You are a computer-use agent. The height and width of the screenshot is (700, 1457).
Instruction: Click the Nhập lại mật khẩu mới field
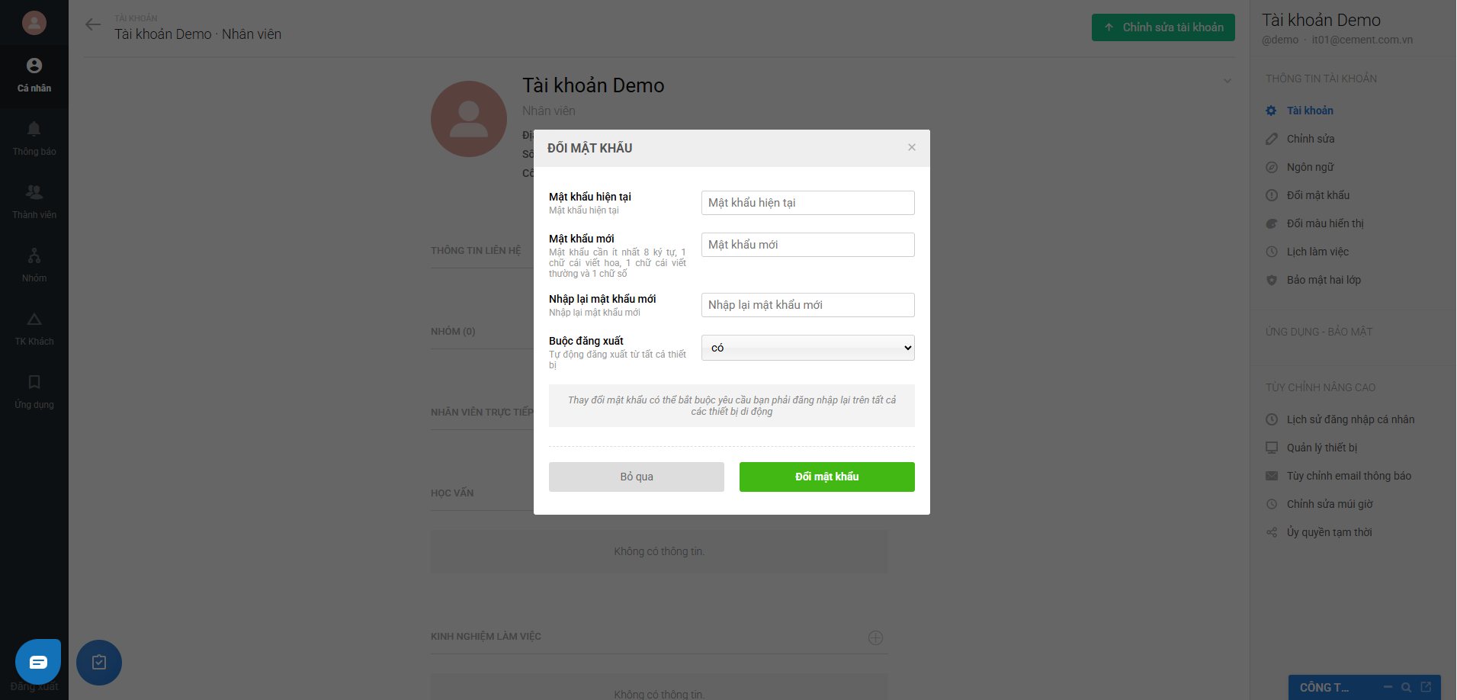tap(807, 305)
